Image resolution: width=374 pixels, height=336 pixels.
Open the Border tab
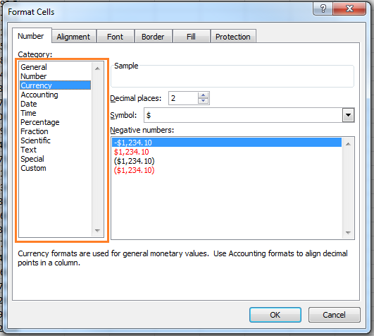click(x=153, y=37)
